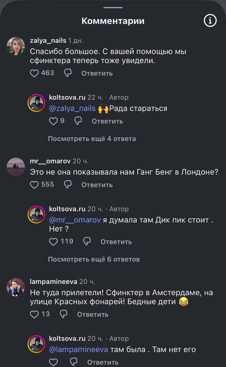Like mr__omarov comment with 555 likes
Screen dimensions: 226x367
tap(34, 185)
